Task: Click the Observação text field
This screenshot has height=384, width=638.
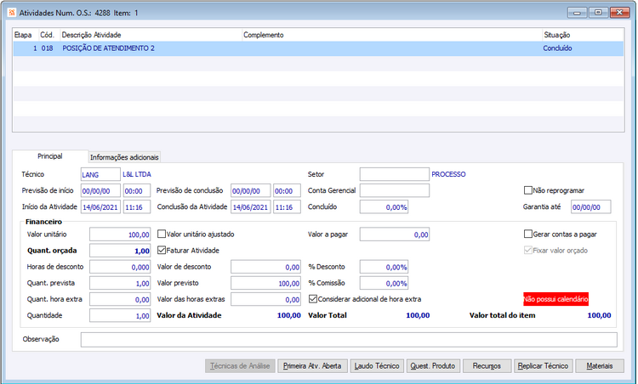Action: (349, 340)
